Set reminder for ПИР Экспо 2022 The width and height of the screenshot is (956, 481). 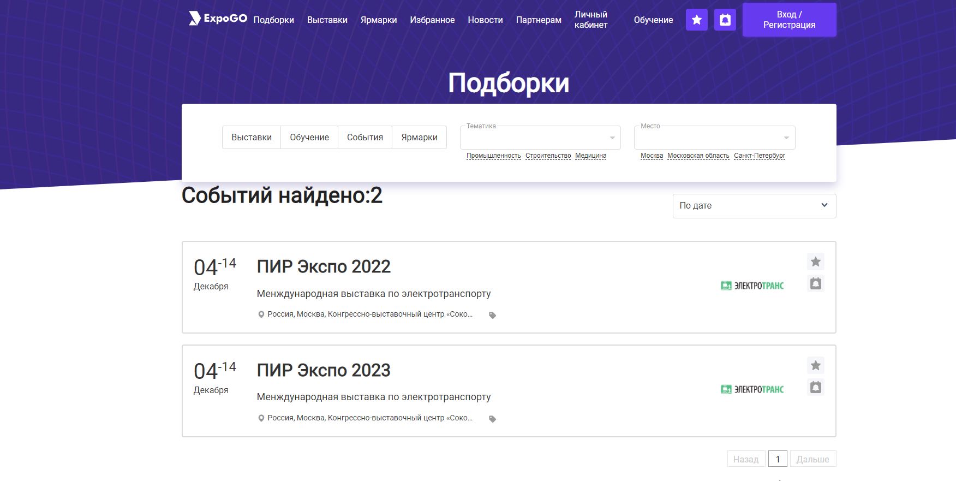tap(815, 284)
